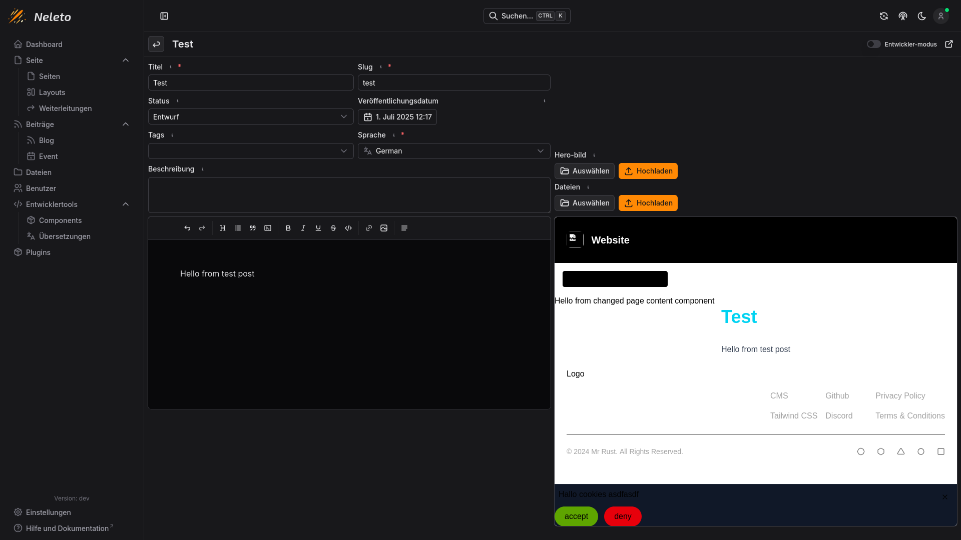Open the Veröffentlichungsdatum date picker

(x=397, y=117)
